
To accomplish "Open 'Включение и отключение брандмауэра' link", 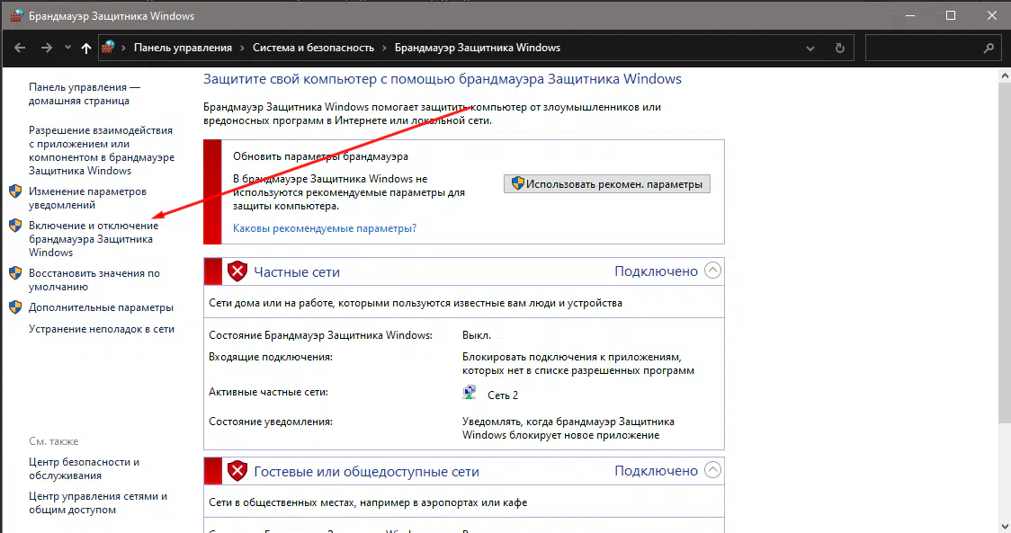I will [94, 239].
